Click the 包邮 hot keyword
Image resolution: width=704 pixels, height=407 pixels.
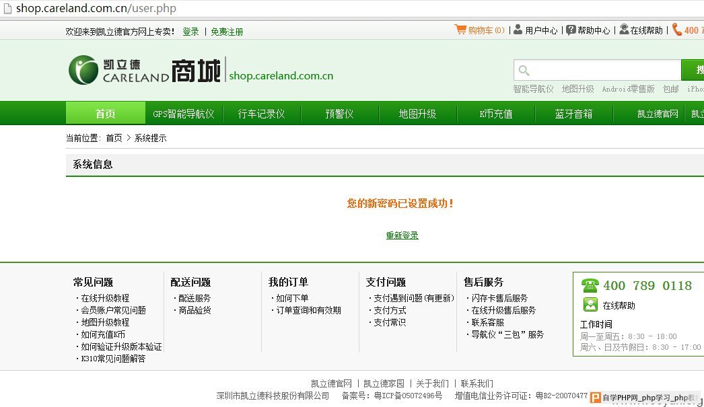click(671, 89)
